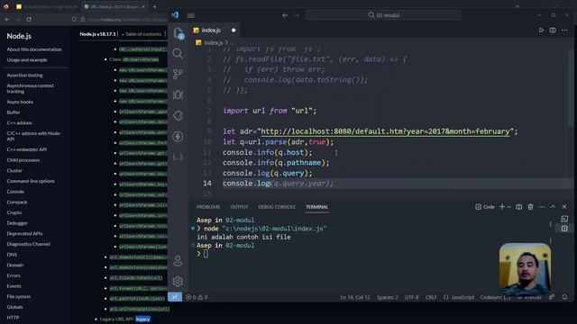Click the webcam overlay thumbnail
The height and width of the screenshot is (324, 577).
tap(525, 269)
